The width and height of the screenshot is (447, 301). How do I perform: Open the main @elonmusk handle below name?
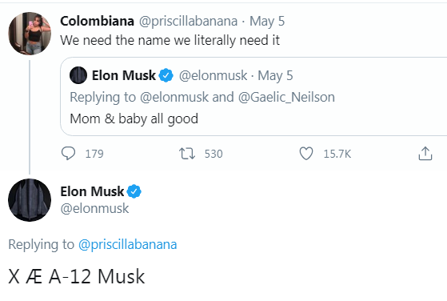[94, 208]
